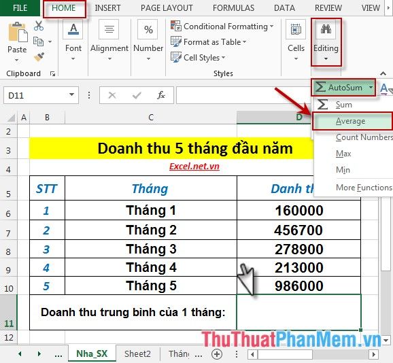
Task: Expand the Cells group arrow
Action: click(x=296, y=58)
